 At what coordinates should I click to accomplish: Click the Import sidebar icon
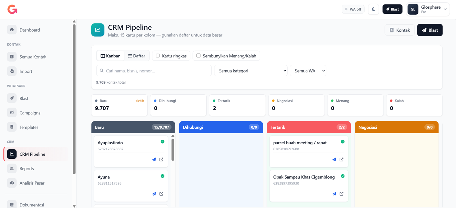coord(12,71)
